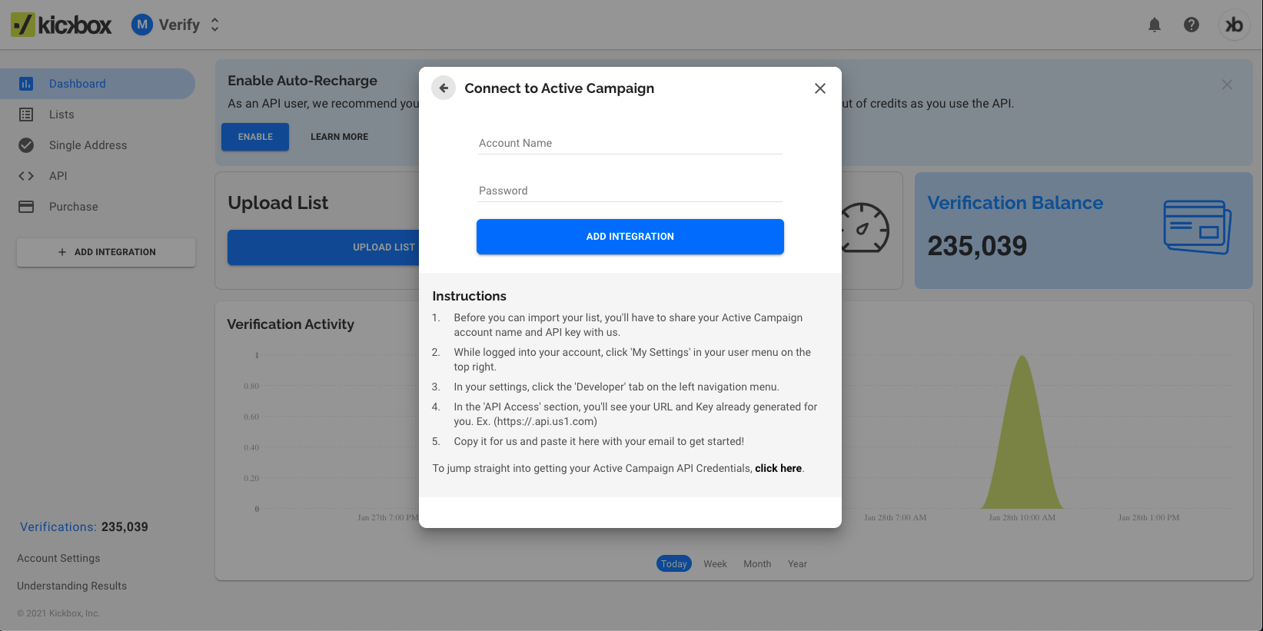This screenshot has width=1263, height=631.
Task: Click the Verification Balance card icon
Action: 1198,227
